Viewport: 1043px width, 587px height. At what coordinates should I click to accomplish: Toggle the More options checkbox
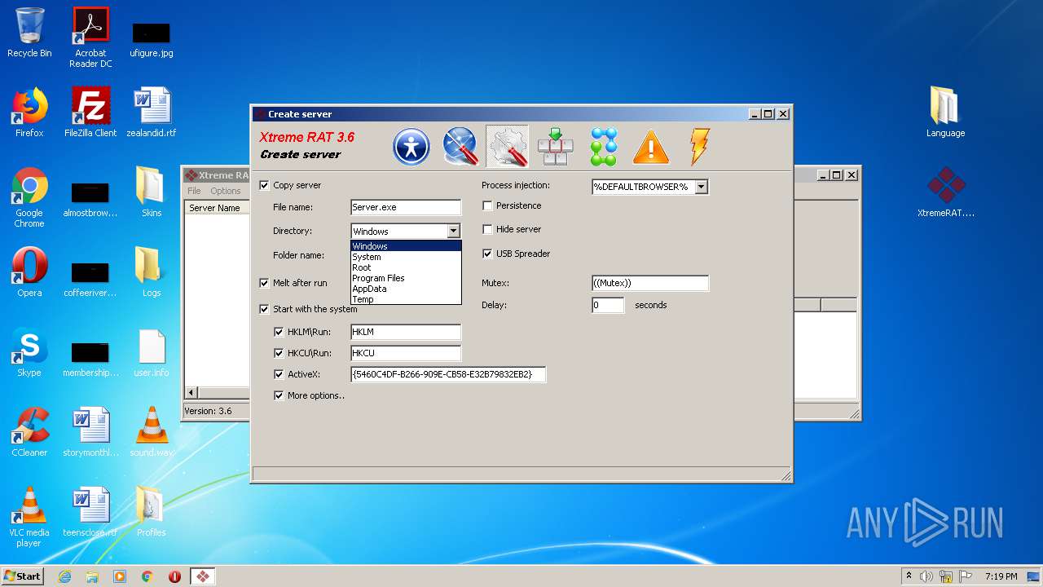coord(279,395)
